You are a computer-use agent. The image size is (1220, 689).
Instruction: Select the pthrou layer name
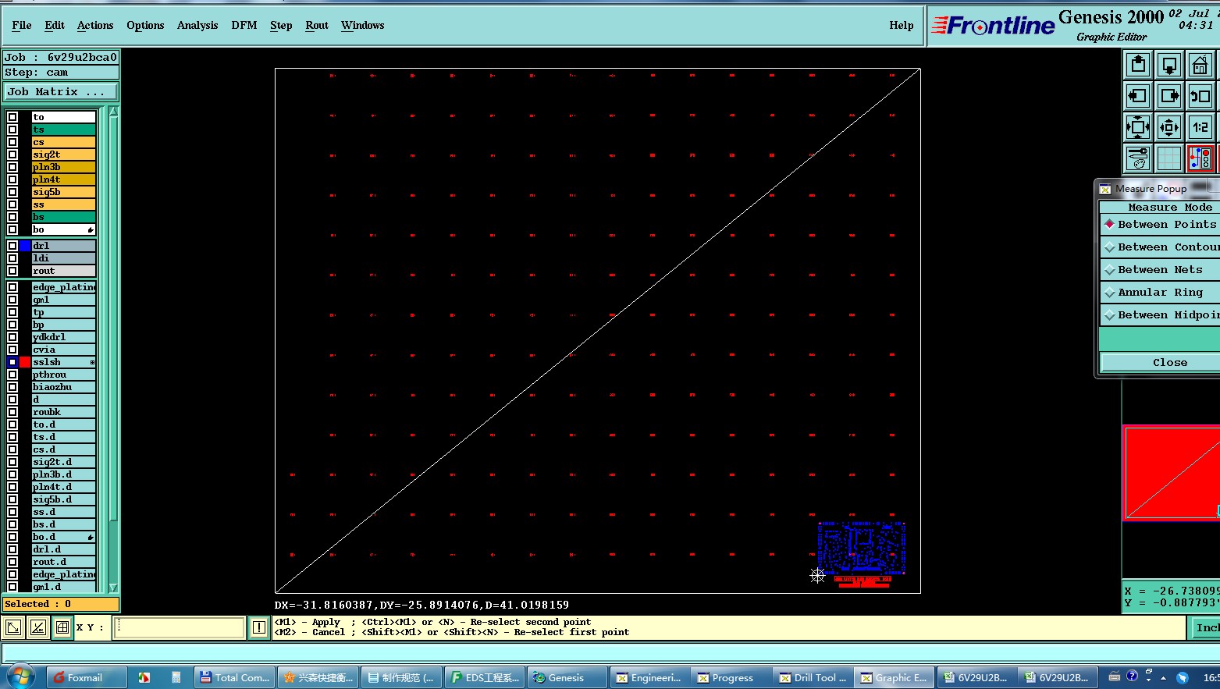pyautogui.click(x=64, y=375)
